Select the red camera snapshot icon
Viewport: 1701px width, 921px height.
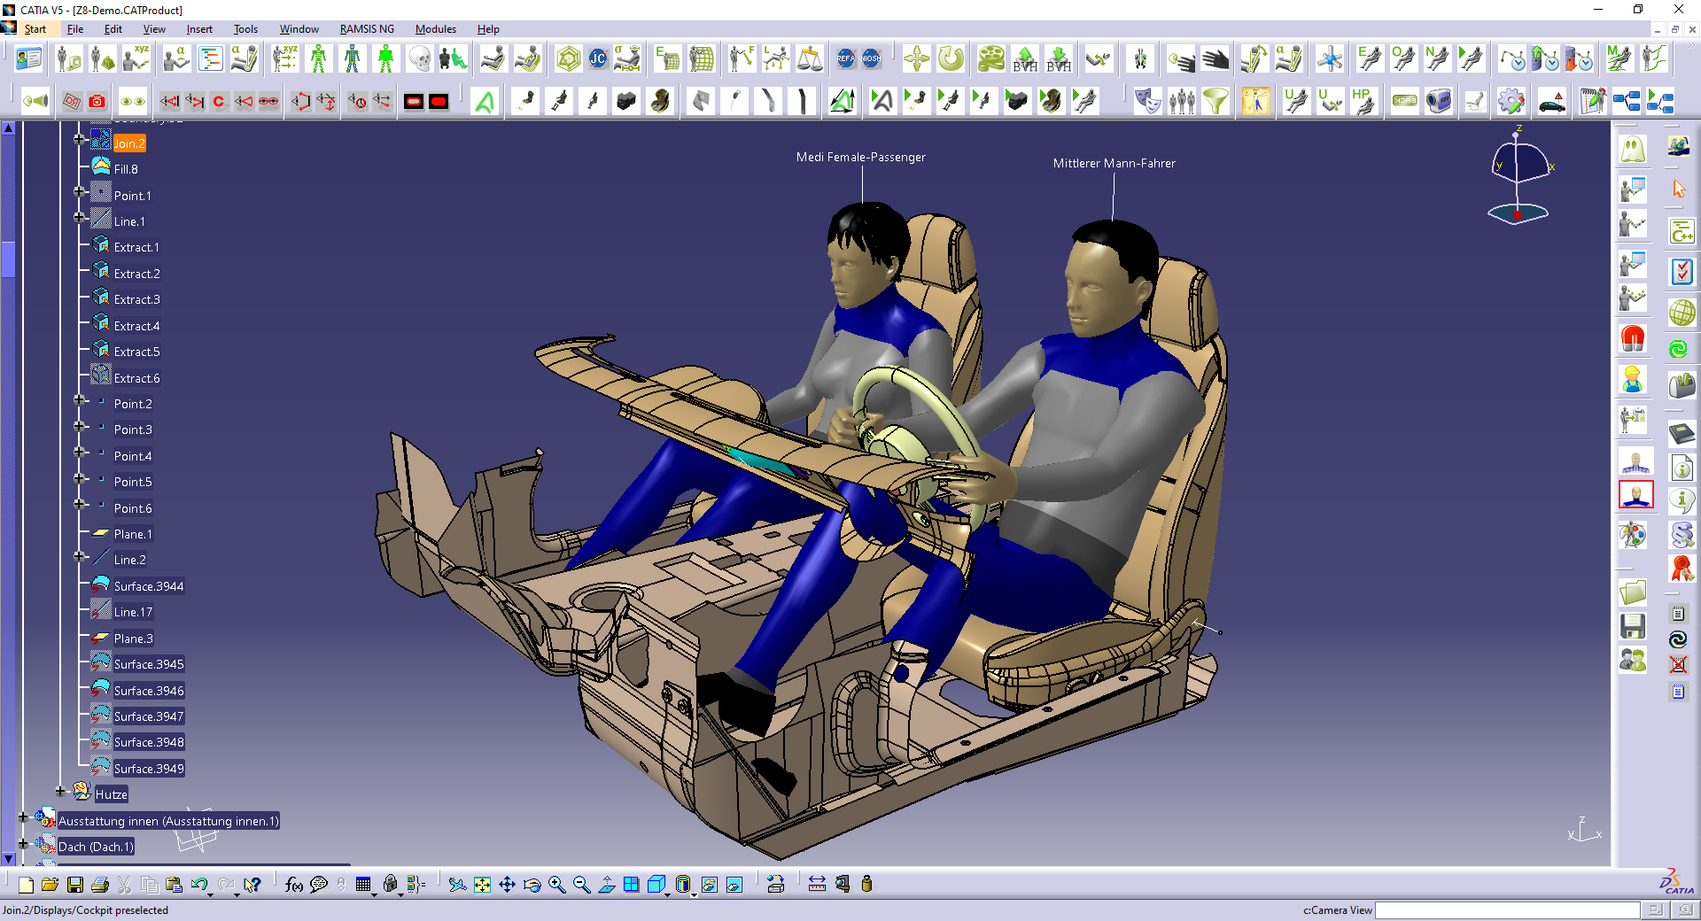97,101
